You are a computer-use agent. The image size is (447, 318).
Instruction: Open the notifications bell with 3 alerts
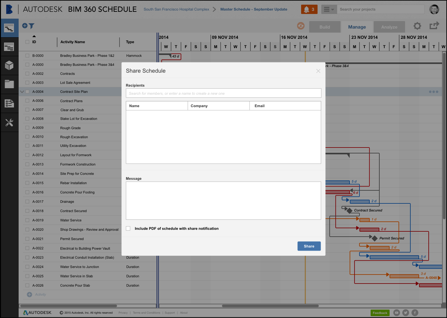[x=309, y=9]
